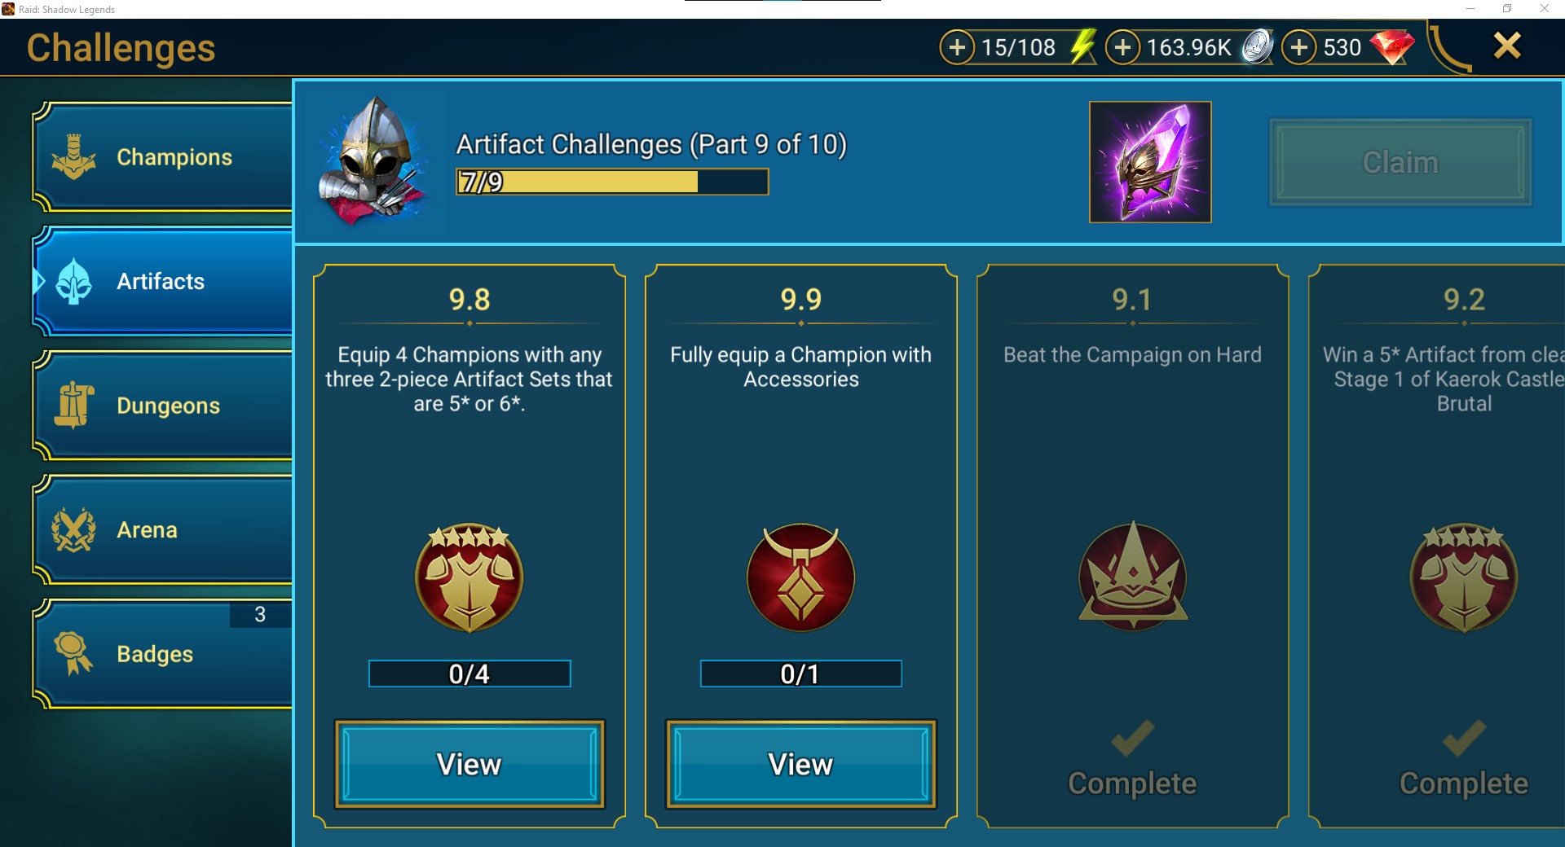Image resolution: width=1565 pixels, height=847 pixels.
Task: Claim the Artifact Challenges reward
Action: click(x=1400, y=162)
